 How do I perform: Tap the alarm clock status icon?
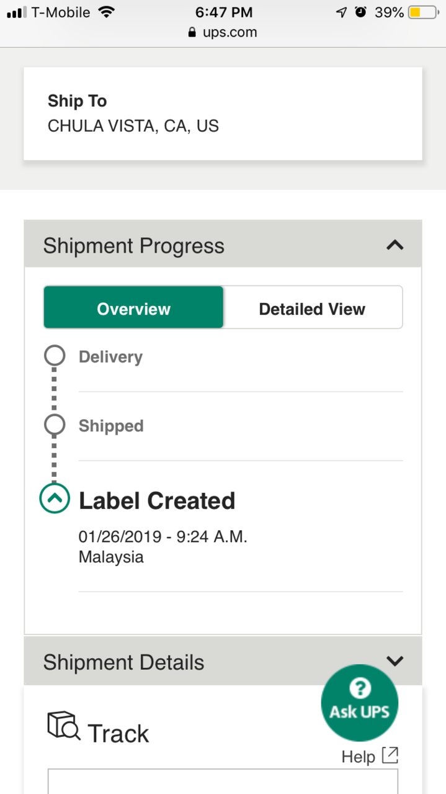click(360, 12)
